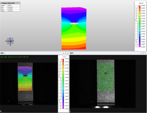Click the magenta color in main legend
The height and width of the screenshot is (113, 147).
pyautogui.click(x=140, y=46)
